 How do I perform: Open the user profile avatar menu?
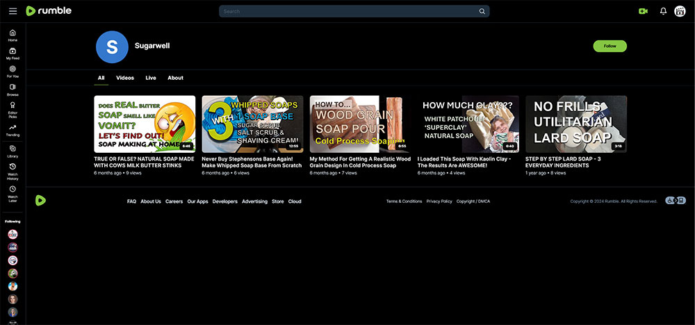point(680,12)
